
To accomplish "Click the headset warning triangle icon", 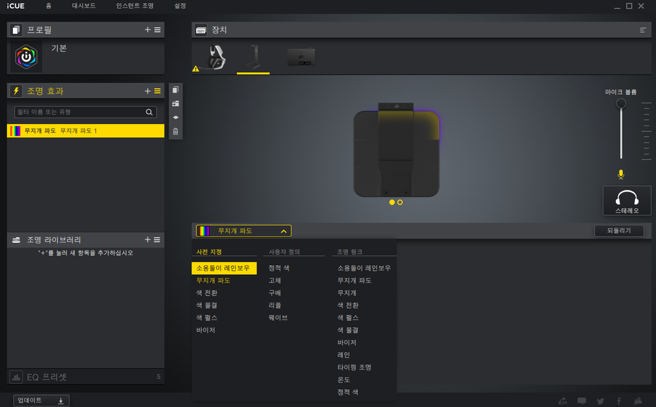I will click(x=196, y=69).
